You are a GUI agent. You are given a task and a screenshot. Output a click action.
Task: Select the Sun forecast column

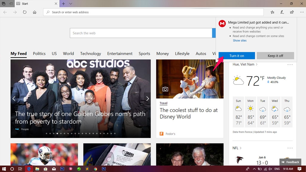tap(238, 112)
